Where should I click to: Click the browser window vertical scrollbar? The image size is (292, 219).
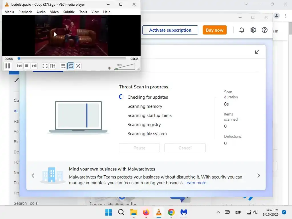click(290, 28)
